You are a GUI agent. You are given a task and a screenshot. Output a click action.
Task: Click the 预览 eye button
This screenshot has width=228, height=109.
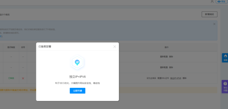point(221,2)
